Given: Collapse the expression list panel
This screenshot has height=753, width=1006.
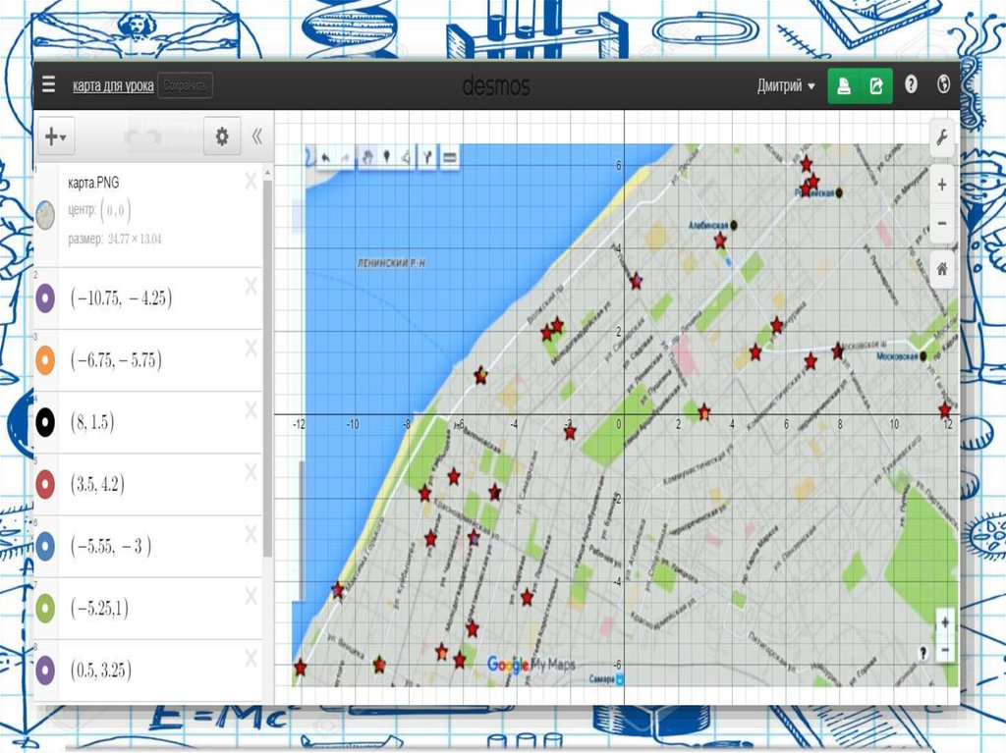Looking at the screenshot, I should point(256,136).
